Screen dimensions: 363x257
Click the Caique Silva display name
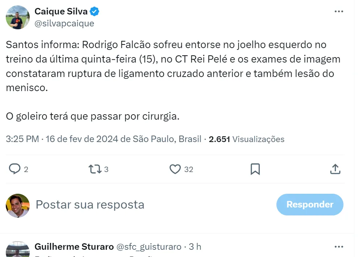(x=61, y=12)
